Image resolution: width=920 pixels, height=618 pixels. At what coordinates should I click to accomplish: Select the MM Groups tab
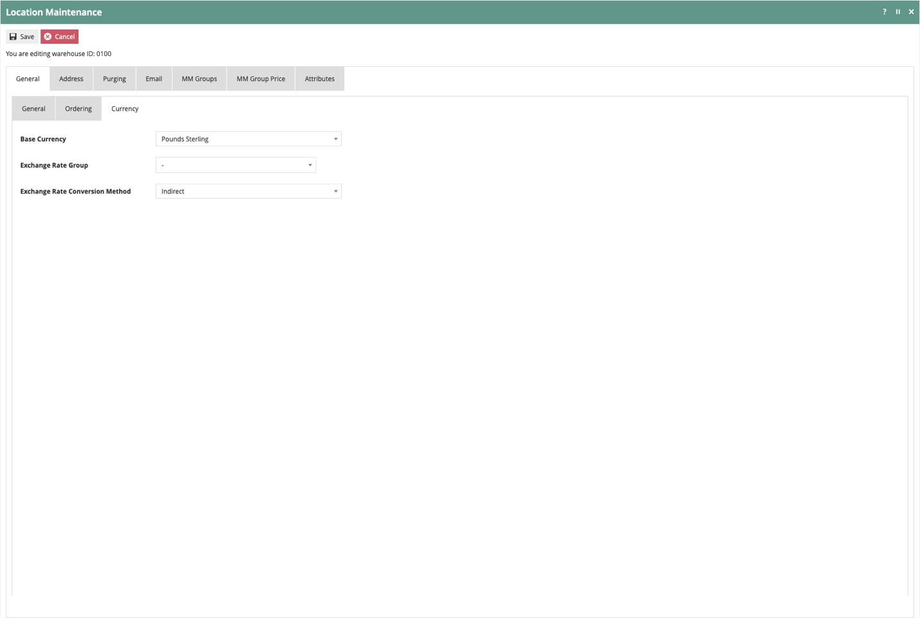coord(199,78)
